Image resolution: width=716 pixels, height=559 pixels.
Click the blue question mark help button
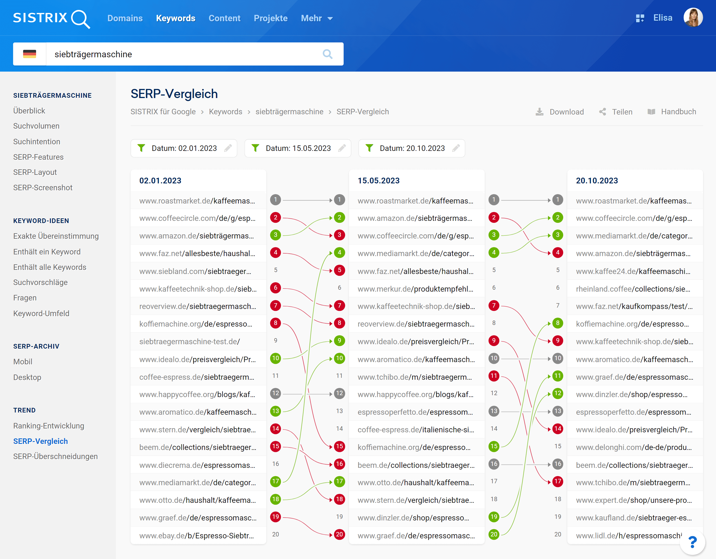pyautogui.click(x=692, y=542)
